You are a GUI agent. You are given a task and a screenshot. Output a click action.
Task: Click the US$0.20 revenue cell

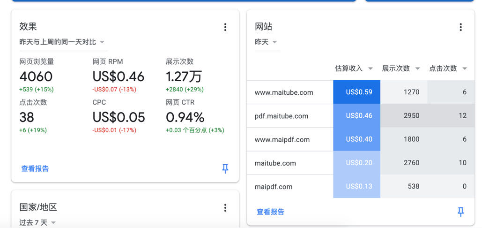(x=356, y=163)
